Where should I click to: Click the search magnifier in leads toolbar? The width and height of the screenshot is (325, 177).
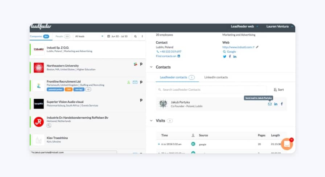pos(135,37)
